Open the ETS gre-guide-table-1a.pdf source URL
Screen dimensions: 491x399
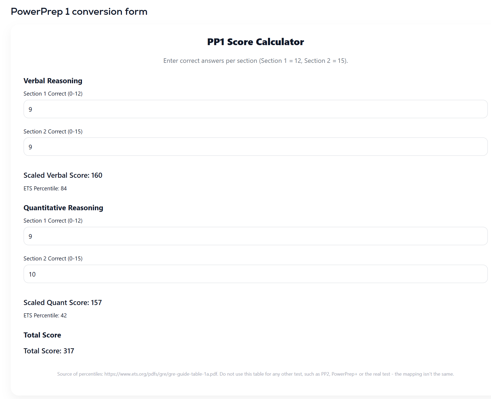click(x=161, y=374)
